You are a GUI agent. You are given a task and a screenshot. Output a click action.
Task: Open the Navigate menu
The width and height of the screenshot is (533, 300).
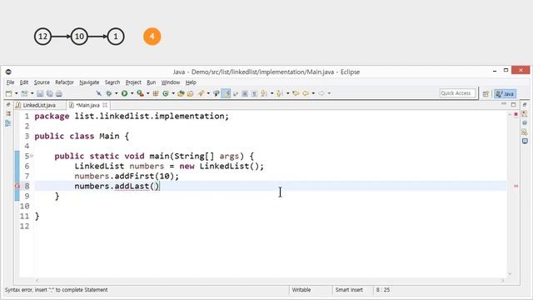(89, 82)
